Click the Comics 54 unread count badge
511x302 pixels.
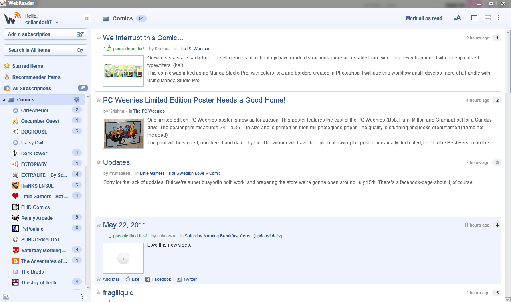coord(141,18)
